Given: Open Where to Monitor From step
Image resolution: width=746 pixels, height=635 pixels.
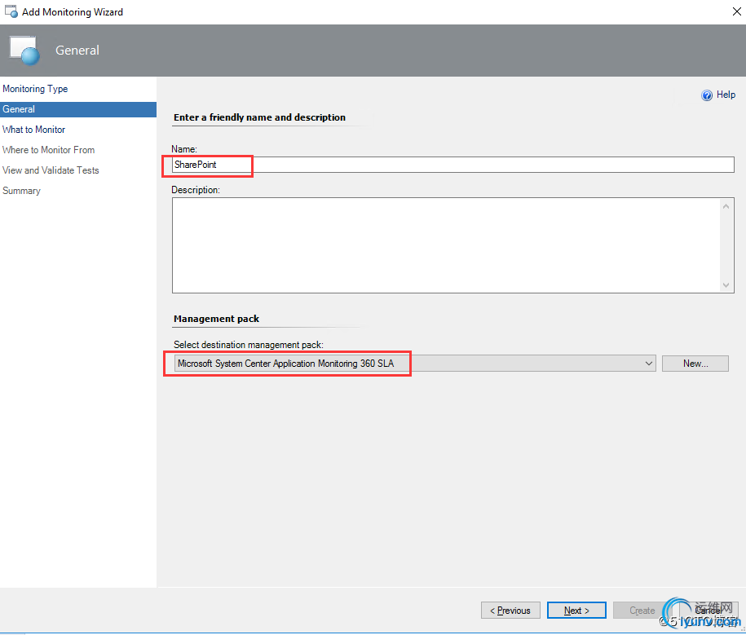Looking at the screenshot, I should coord(49,150).
